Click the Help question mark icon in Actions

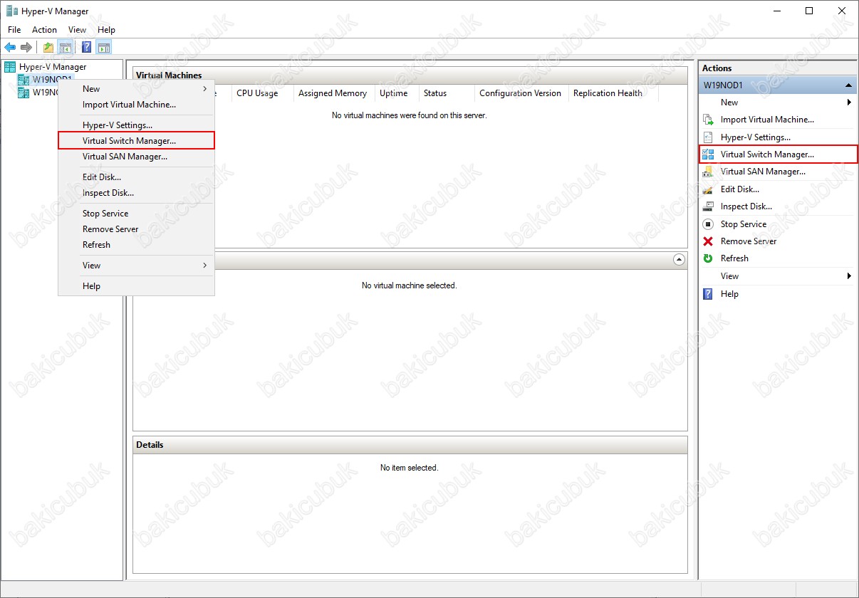(708, 294)
